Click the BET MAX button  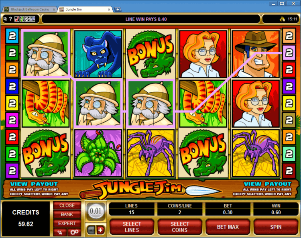(x=228, y=227)
